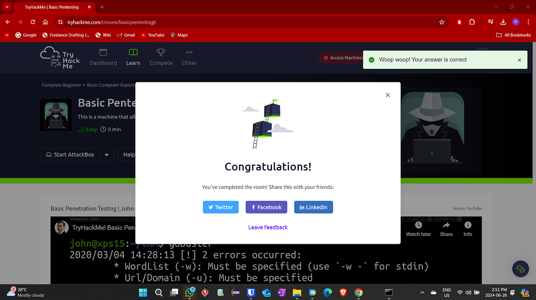Click the Leave feedback link

coord(268,227)
